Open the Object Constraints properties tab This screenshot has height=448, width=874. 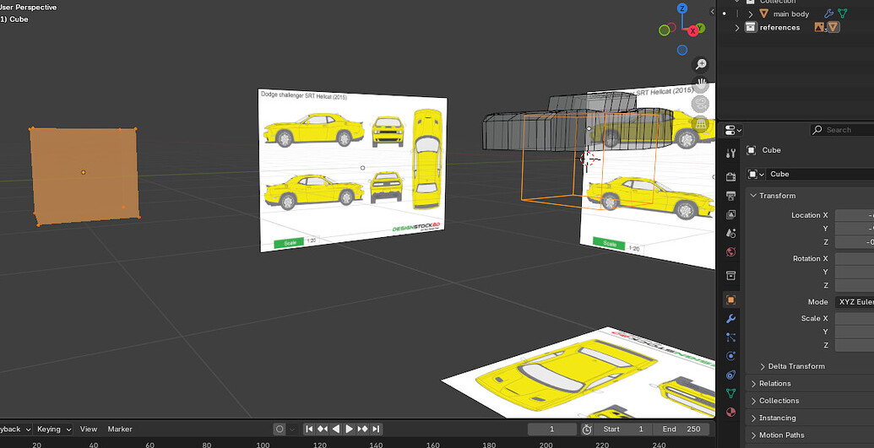click(730, 375)
